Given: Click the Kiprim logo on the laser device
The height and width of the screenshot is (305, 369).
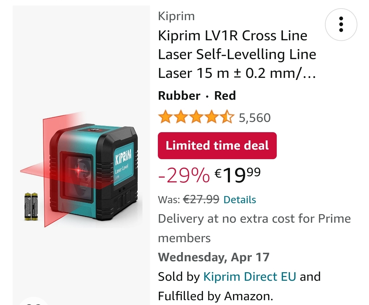Looking at the screenshot, I should click(x=123, y=159).
